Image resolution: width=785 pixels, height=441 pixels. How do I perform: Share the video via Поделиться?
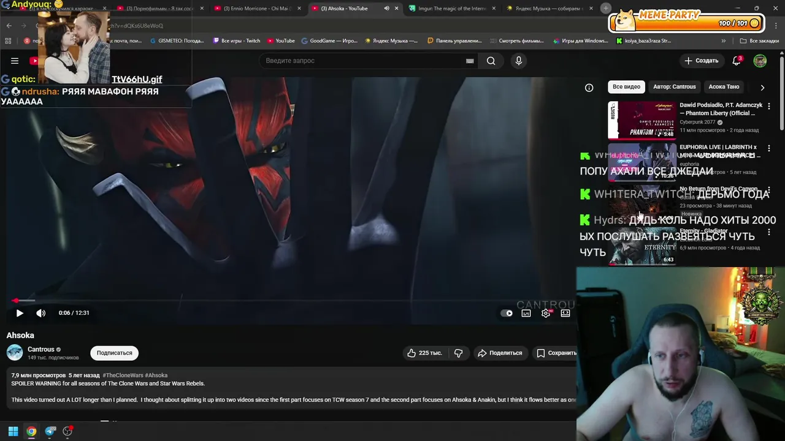[500, 353]
